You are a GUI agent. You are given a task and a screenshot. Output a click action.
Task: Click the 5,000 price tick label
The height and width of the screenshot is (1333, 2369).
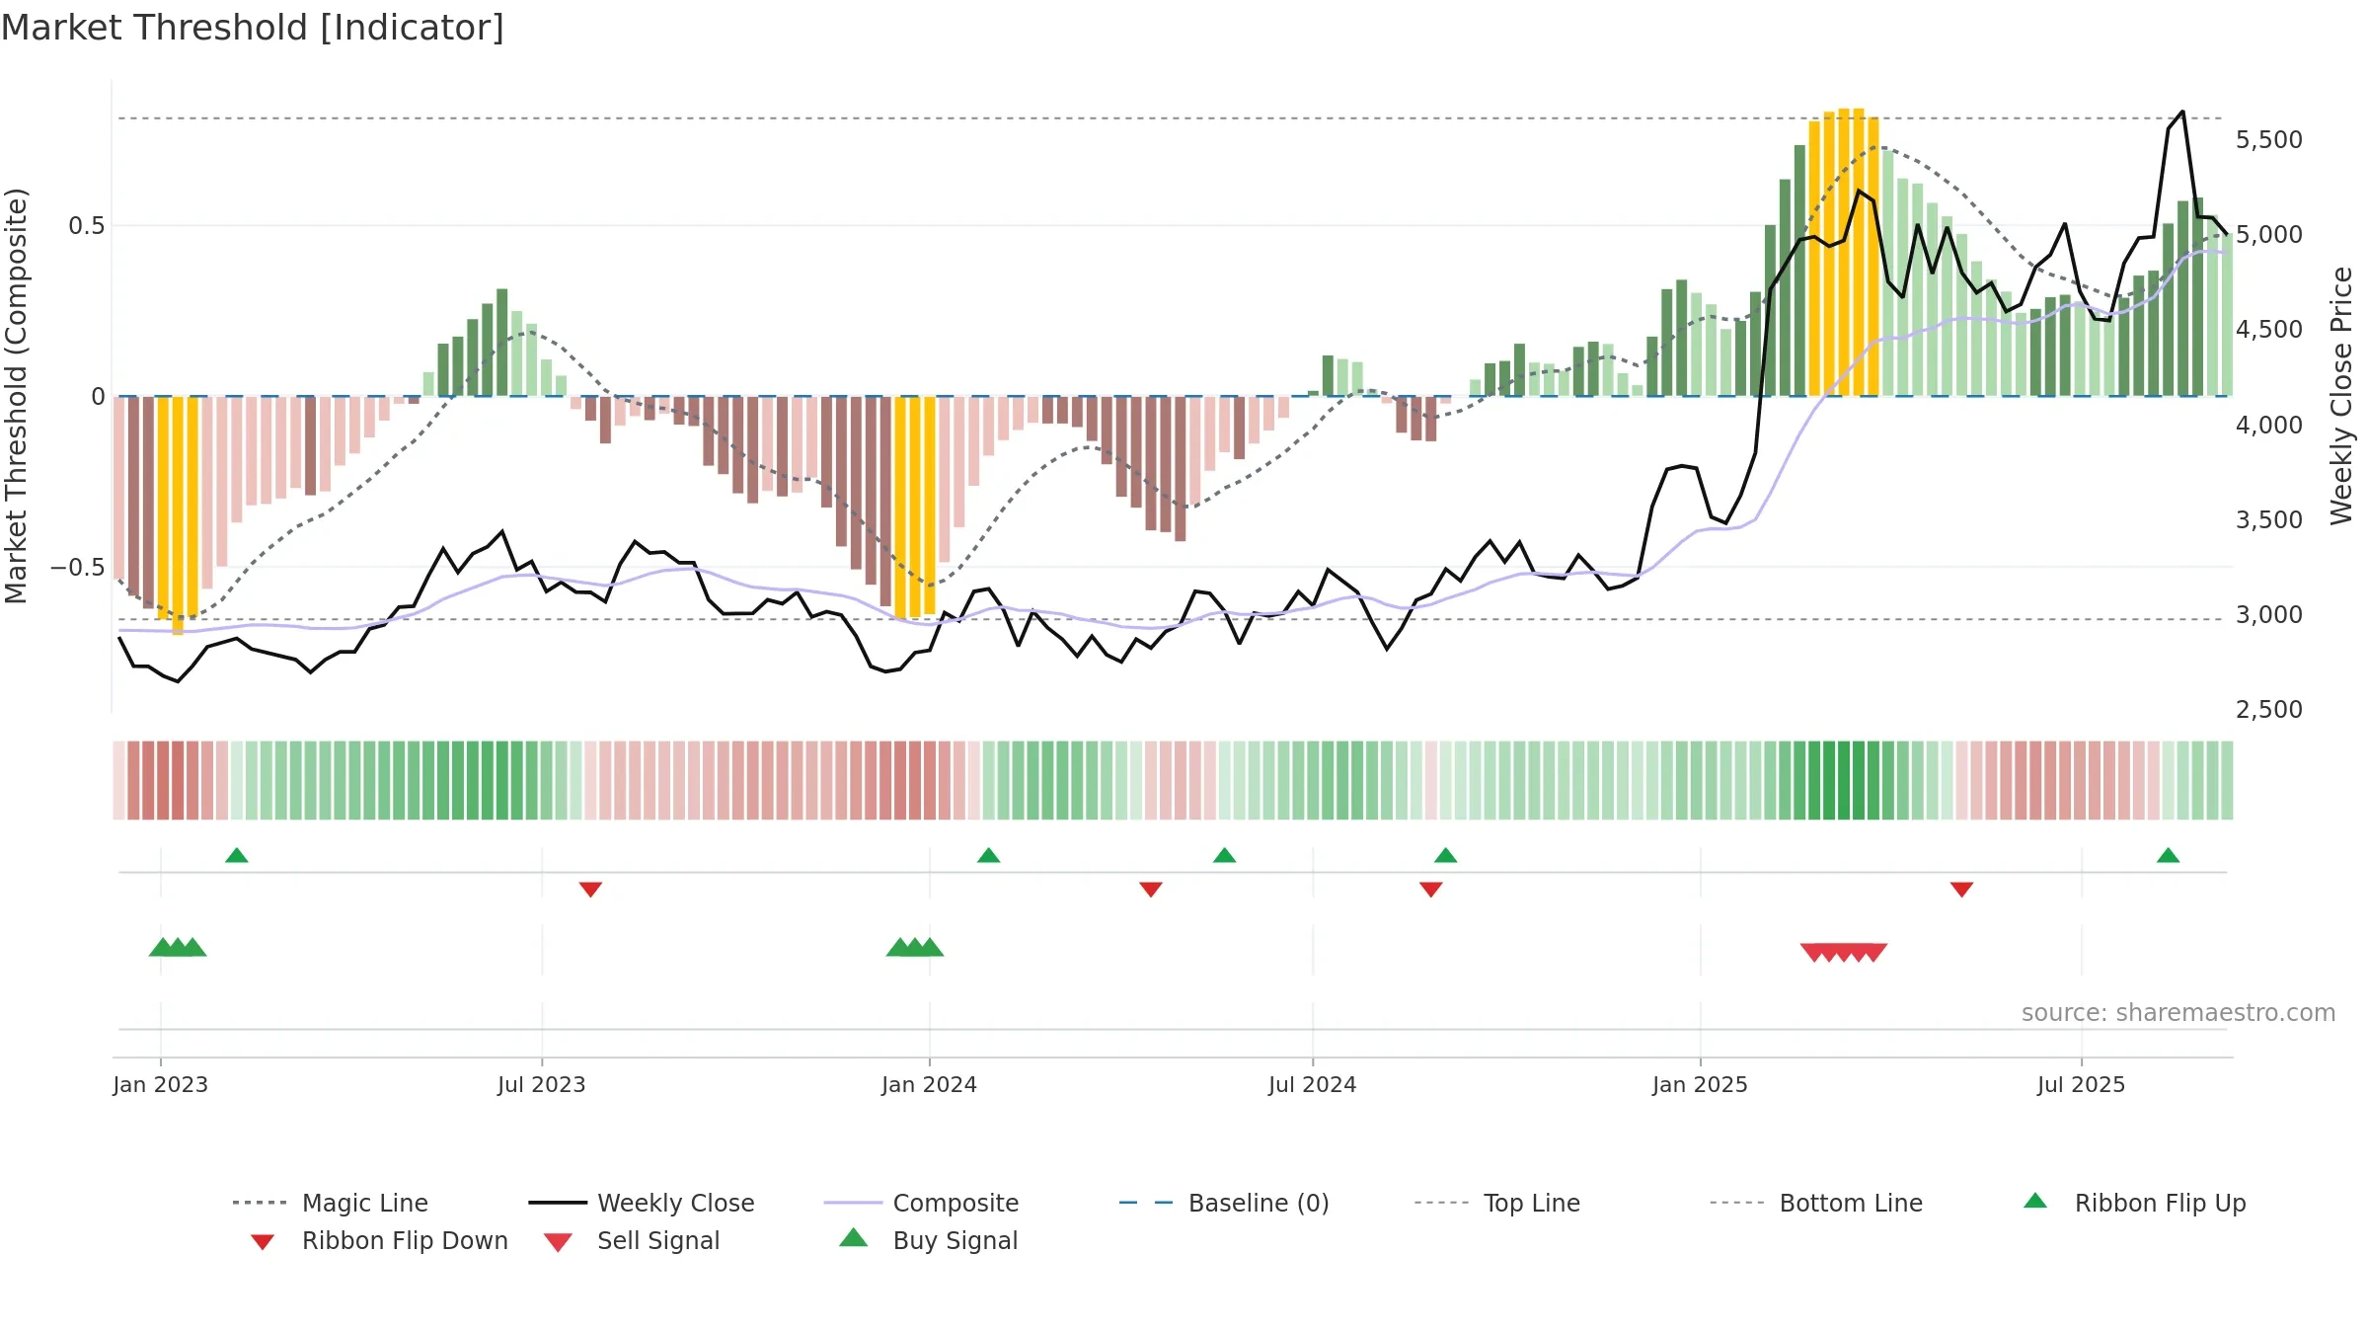click(2269, 235)
